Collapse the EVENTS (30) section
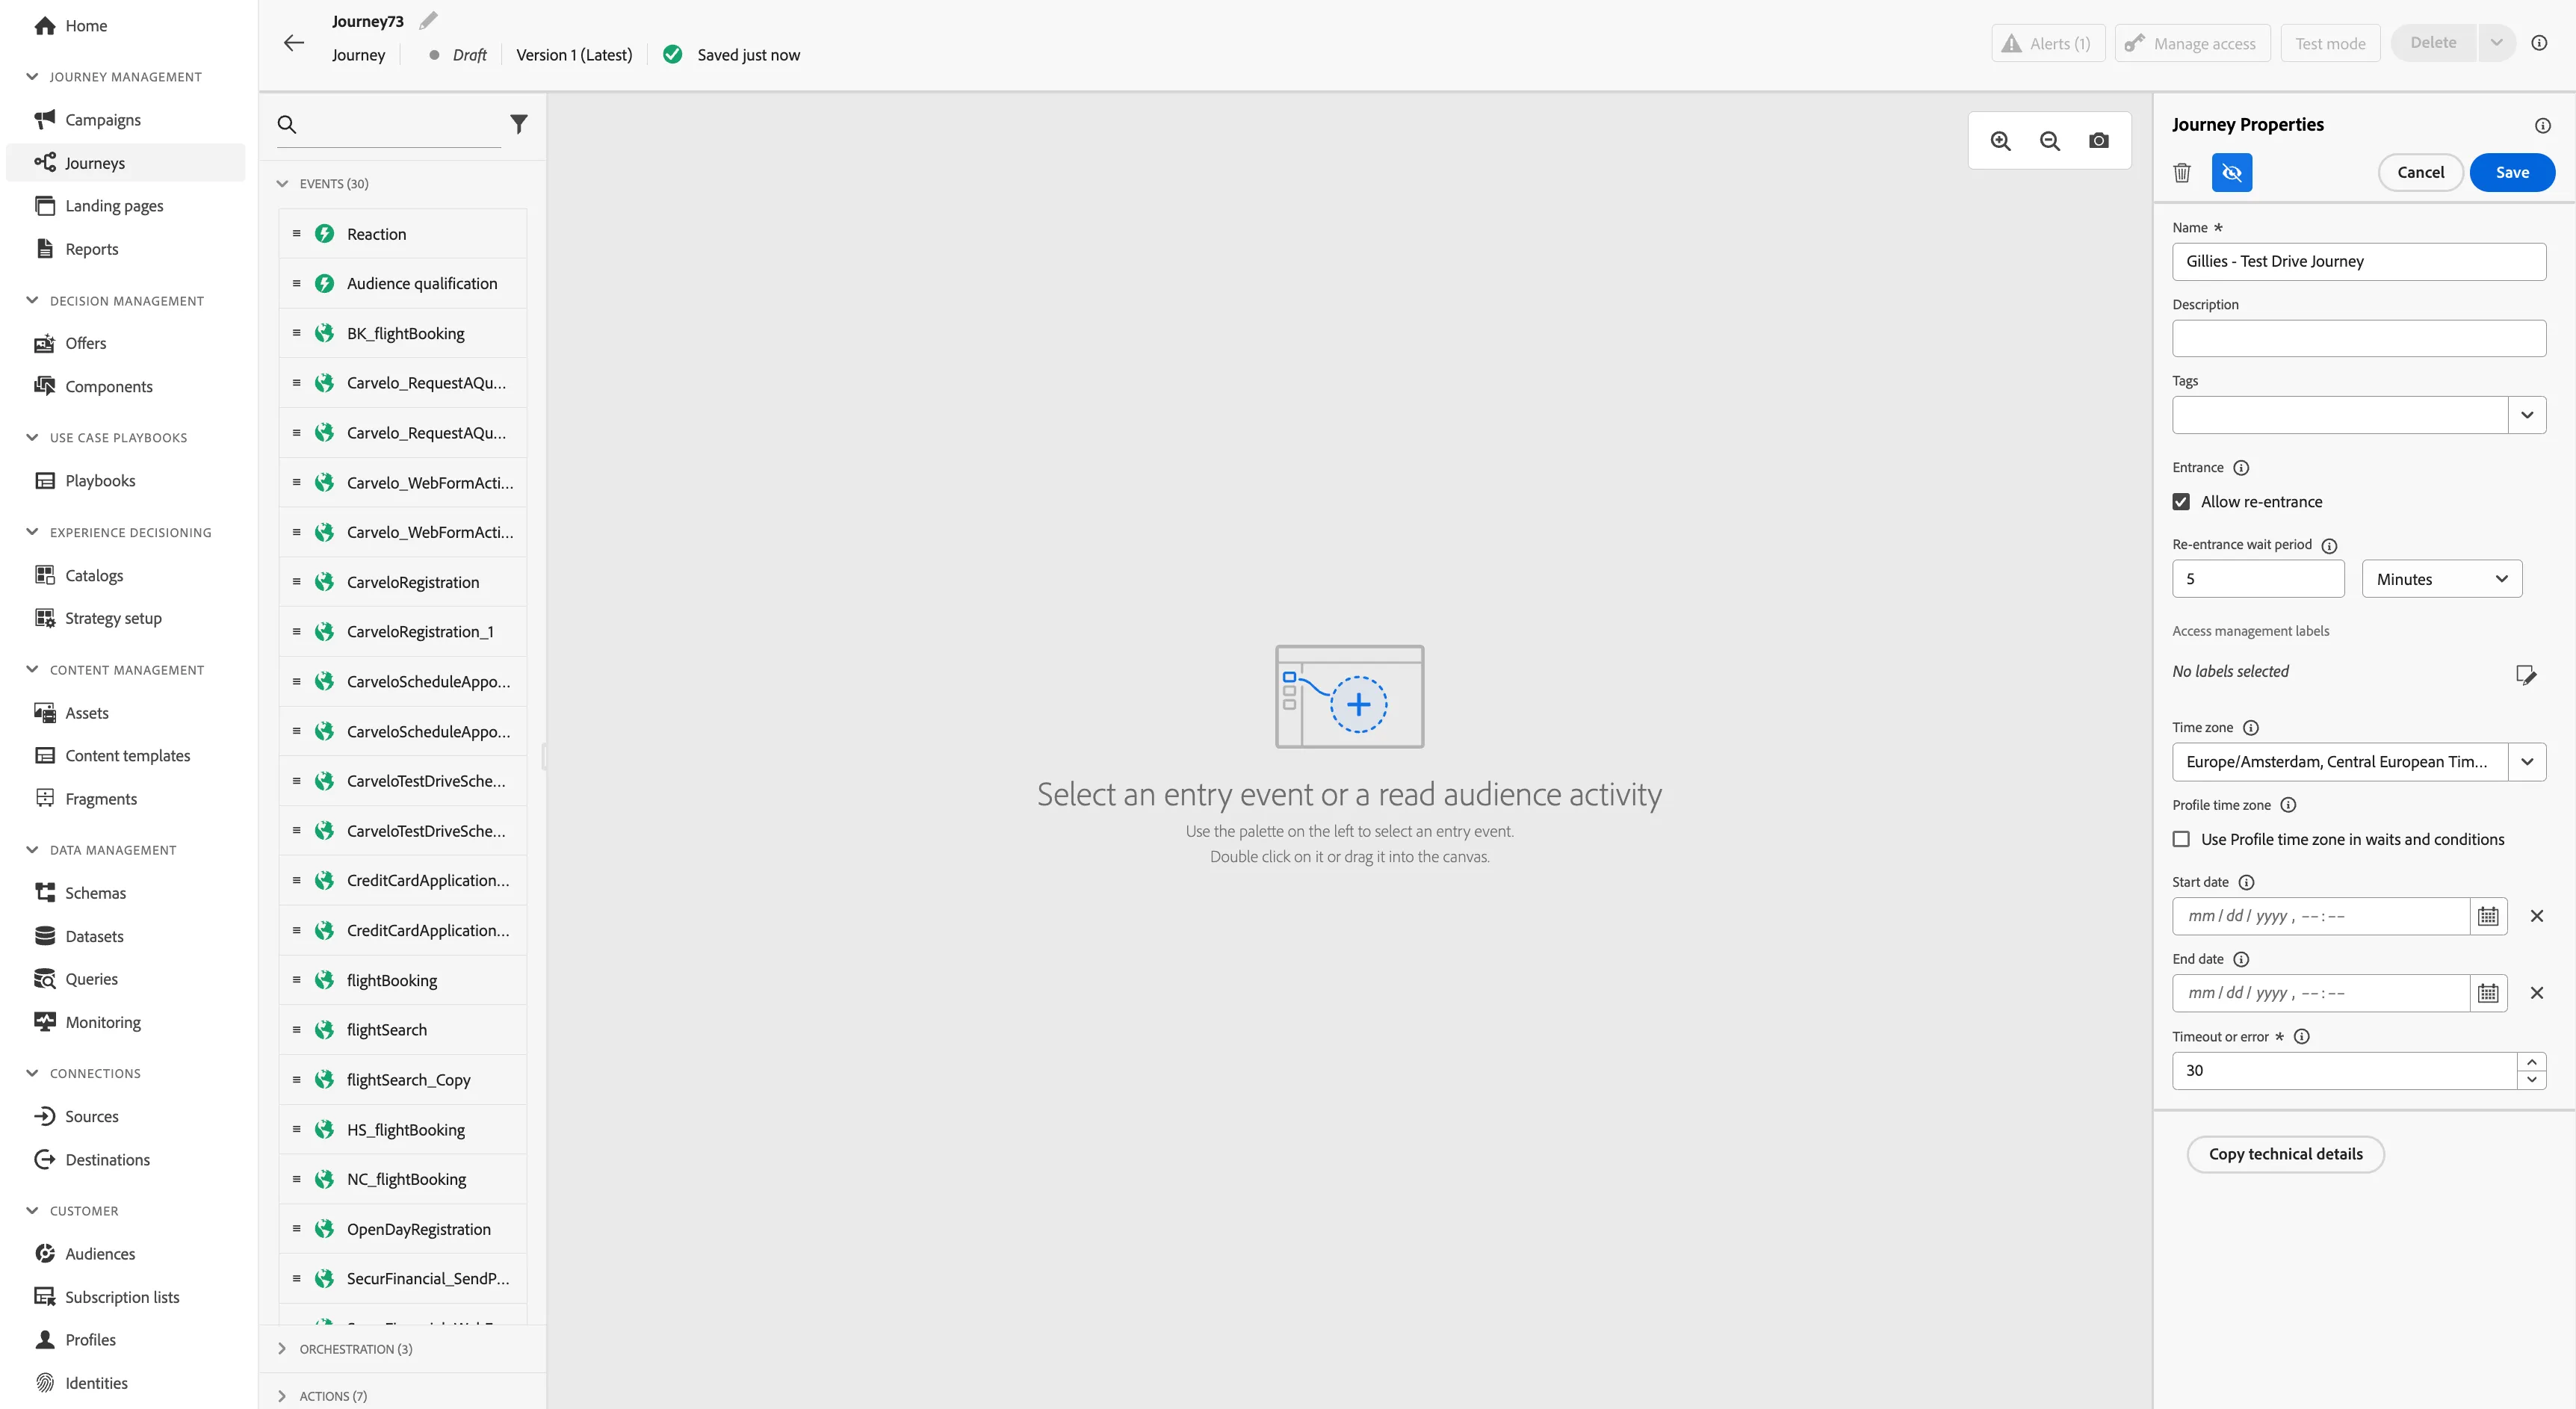2576x1409 pixels. click(282, 184)
